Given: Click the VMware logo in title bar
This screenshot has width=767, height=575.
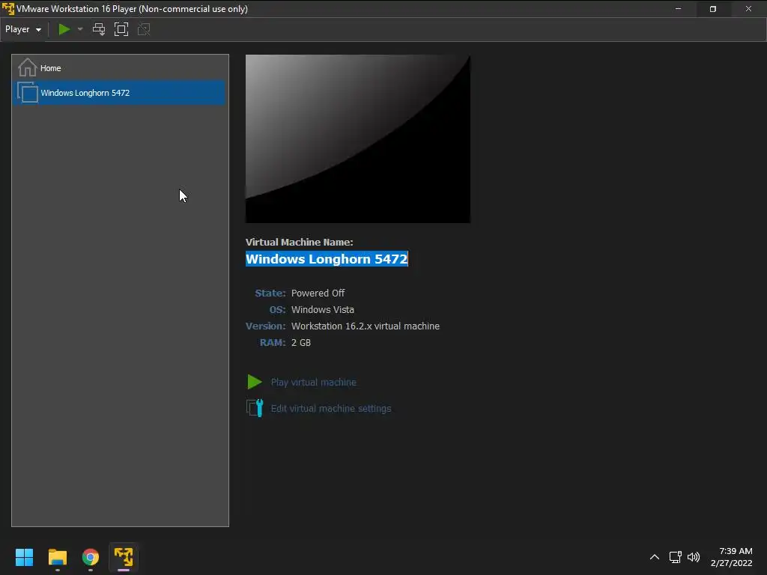Looking at the screenshot, I should 7,9.
